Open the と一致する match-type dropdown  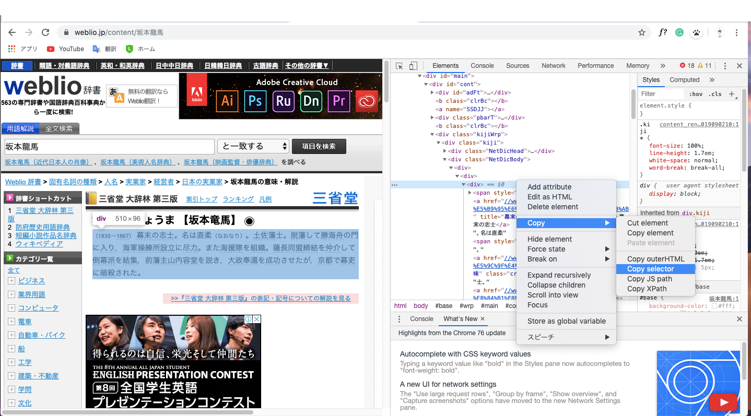(x=253, y=146)
